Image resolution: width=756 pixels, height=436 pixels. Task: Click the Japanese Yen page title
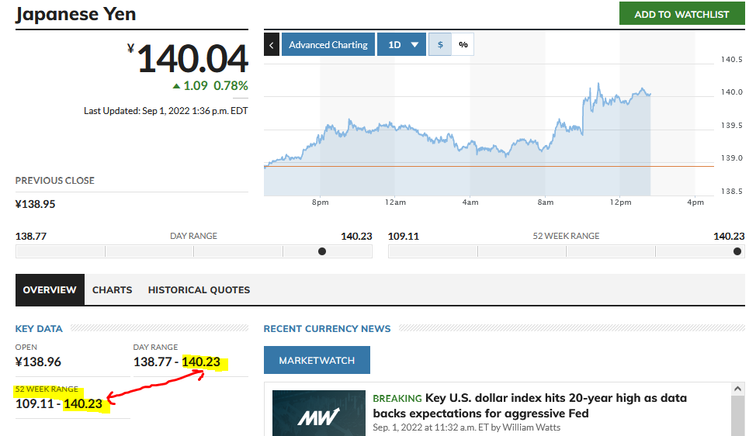pyautogui.click(x=76, y=13)
